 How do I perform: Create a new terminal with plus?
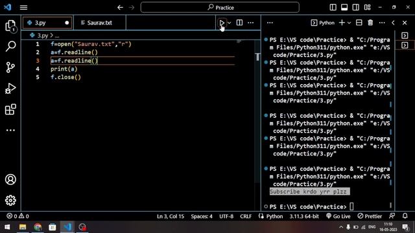[342, 23]
